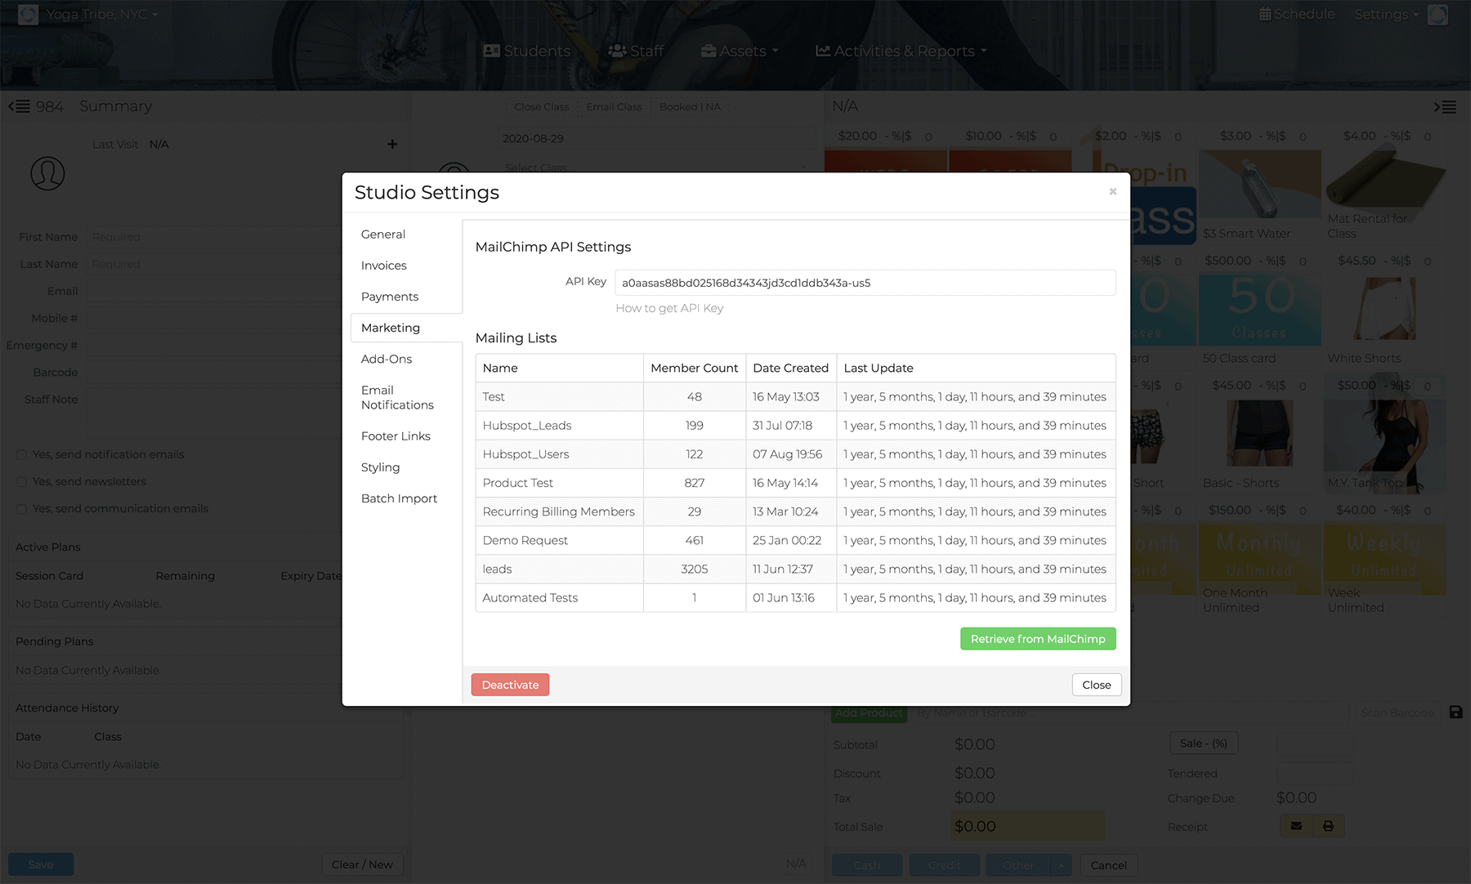Click the Yoga Tribe logo icon

click(28, 15)
